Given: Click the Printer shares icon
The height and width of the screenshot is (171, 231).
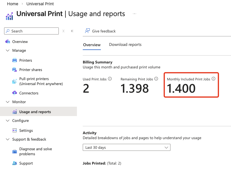Looking at the screenshot, I should (x=15, y=70).
